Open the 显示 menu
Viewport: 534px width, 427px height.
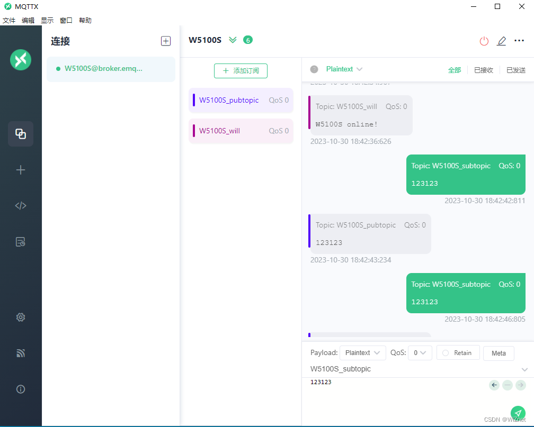pos(47,21)
